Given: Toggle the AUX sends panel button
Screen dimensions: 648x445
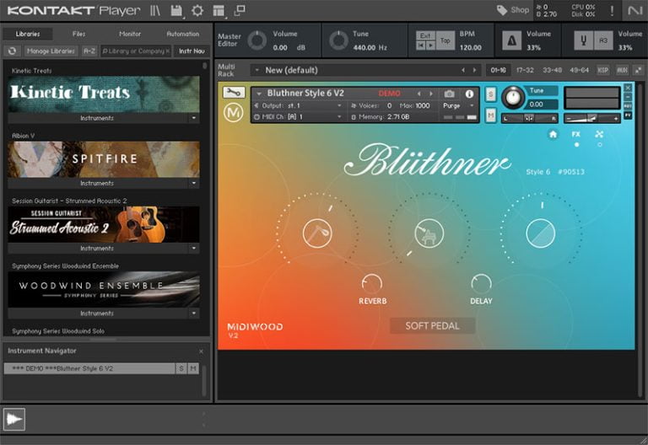Looking at the screenshot, I should (x=622, y=70).
